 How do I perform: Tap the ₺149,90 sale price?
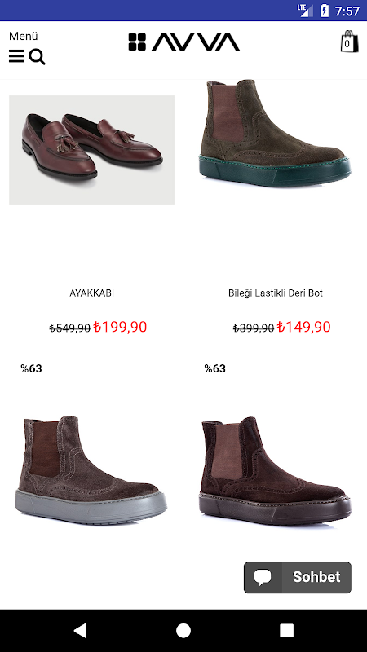[x=304, y=327]
